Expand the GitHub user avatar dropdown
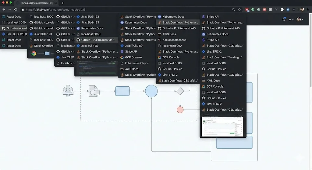Screen dimensions: 312x170 point(299,19)
